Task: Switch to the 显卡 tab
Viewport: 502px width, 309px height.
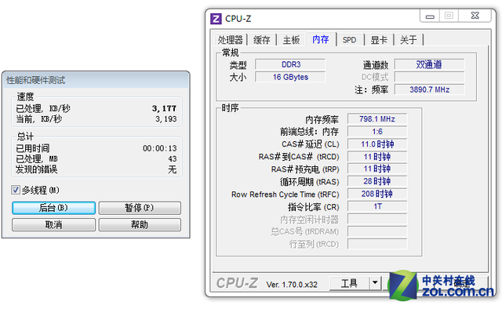Action: [379, 40]
